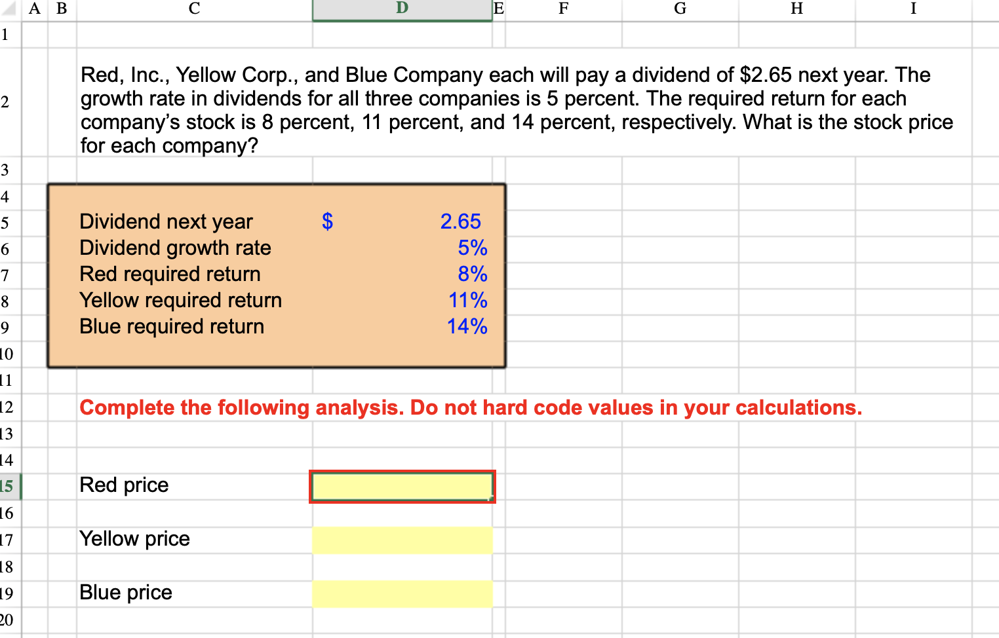
Task: Select the yellow Yellow price input cell
Action: [402, 540]
